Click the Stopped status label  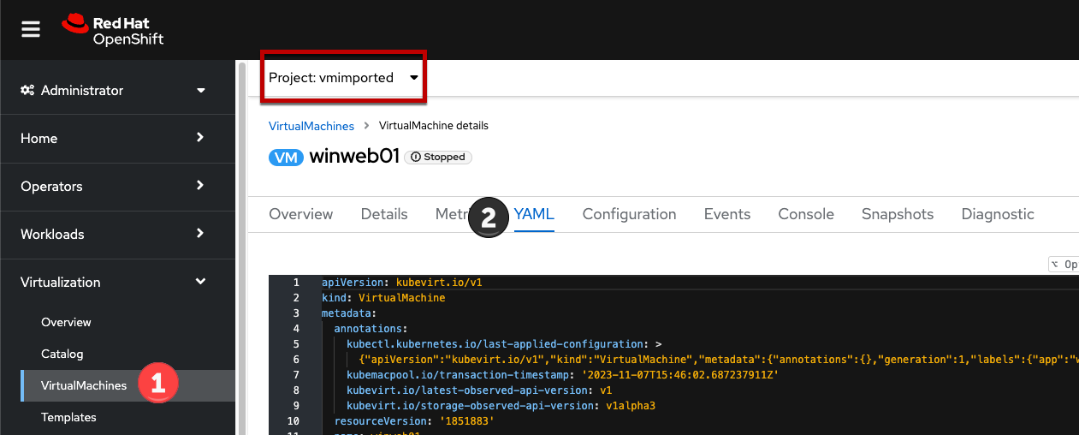(438, 158)
